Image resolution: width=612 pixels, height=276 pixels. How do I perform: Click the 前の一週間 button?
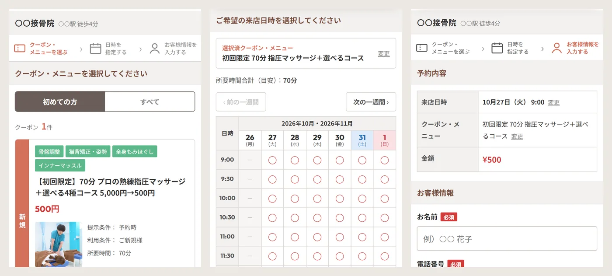pos(241,102)
